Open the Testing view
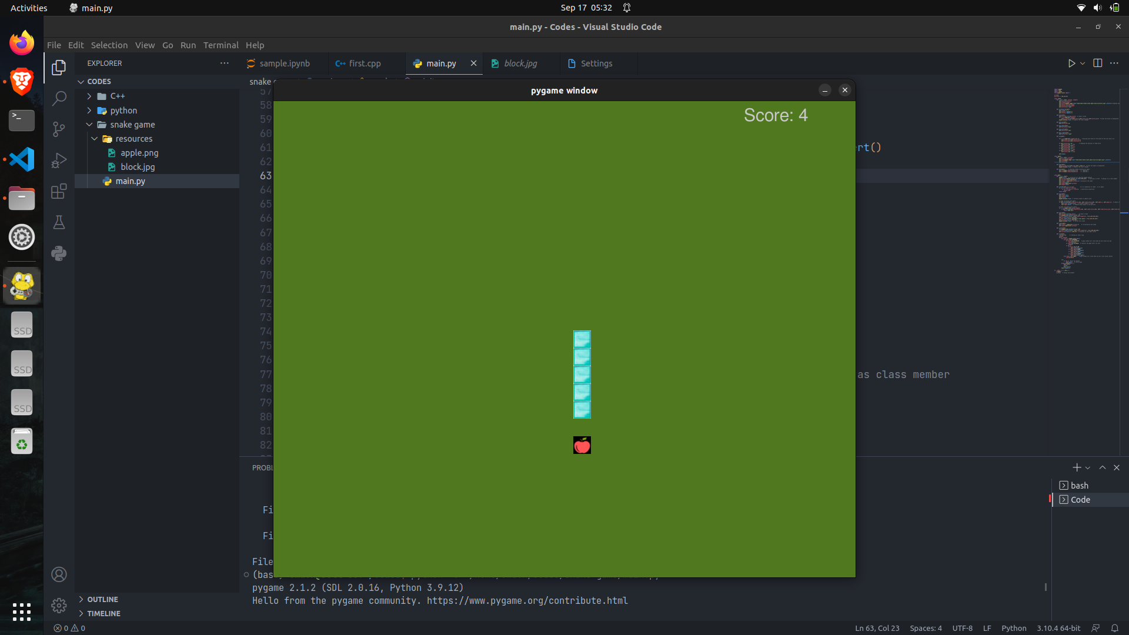 (x=59, y=222)
